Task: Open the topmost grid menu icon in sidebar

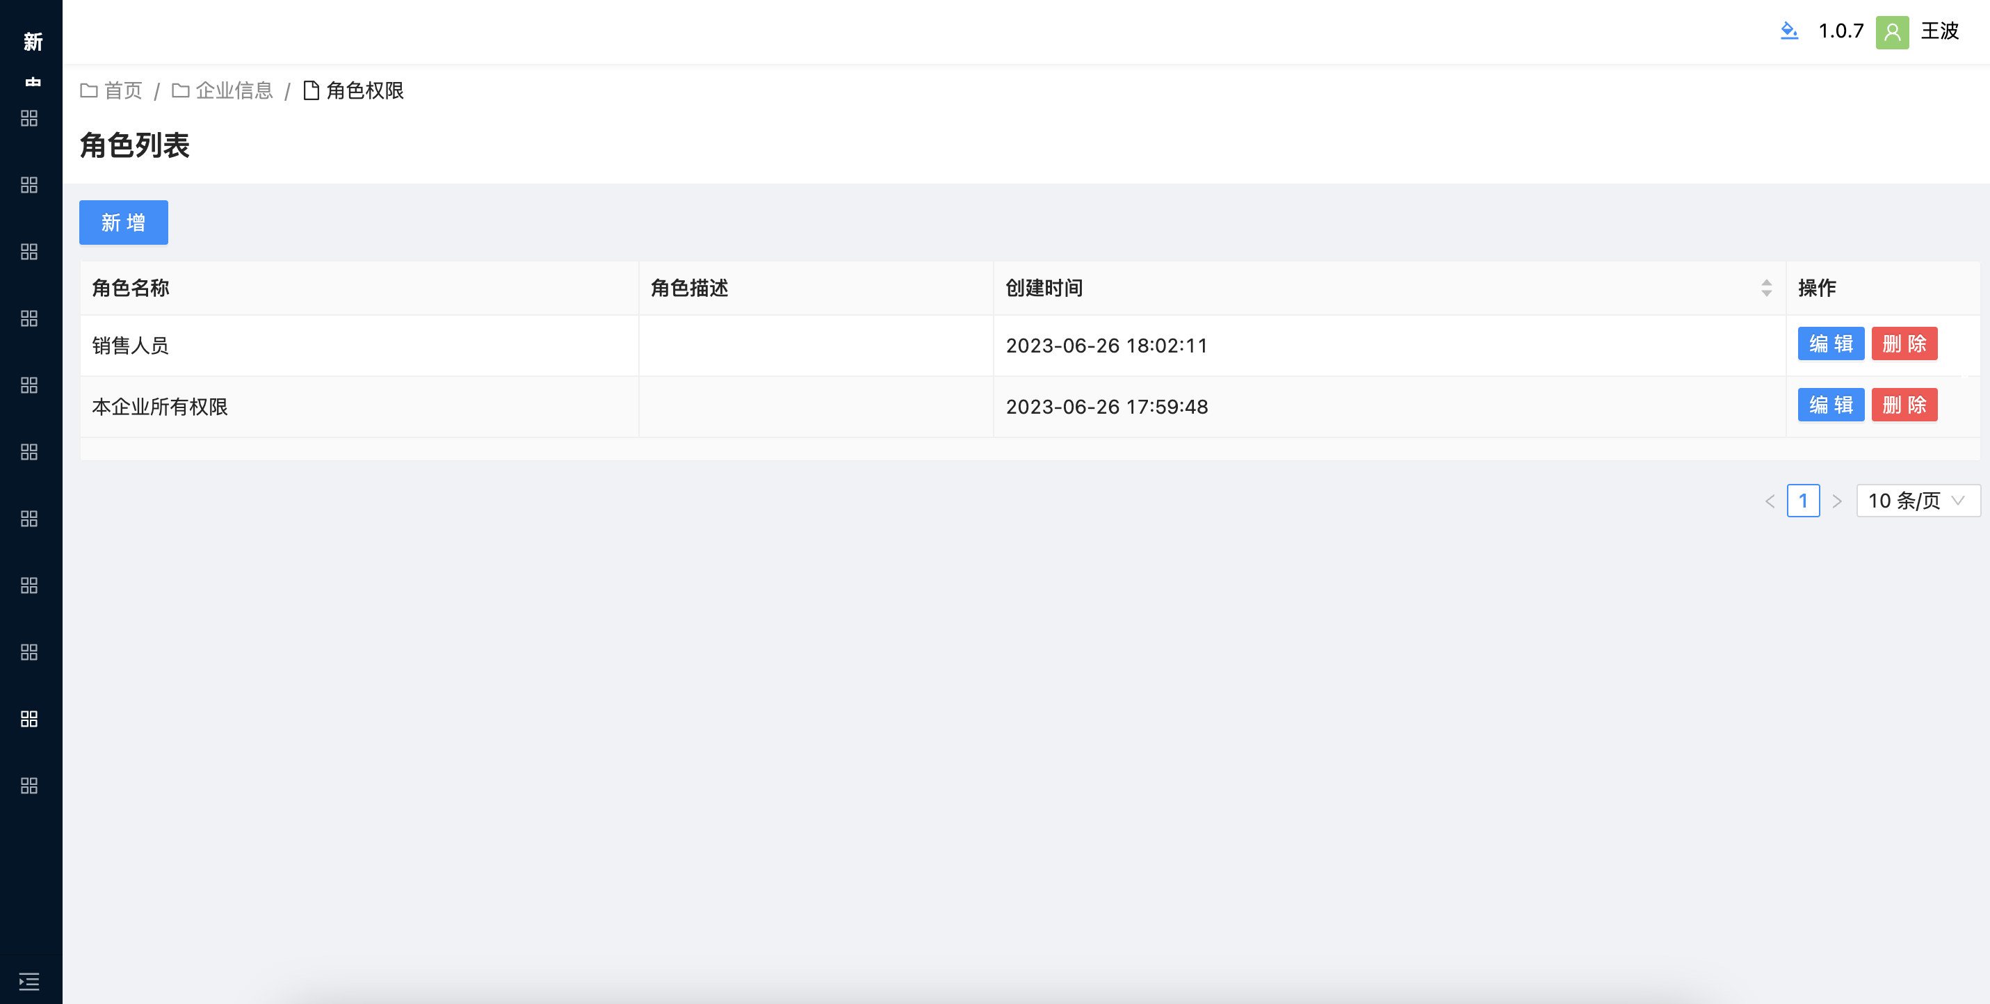Action: coord(29,118)
